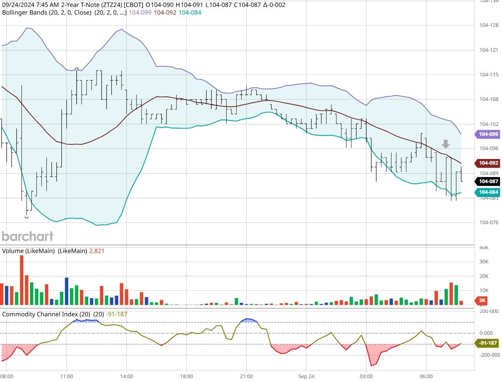This screenshot has width=502, height=382.
Task: Click the purple 104-099 upper band price flag
Action: coord(487,134)
